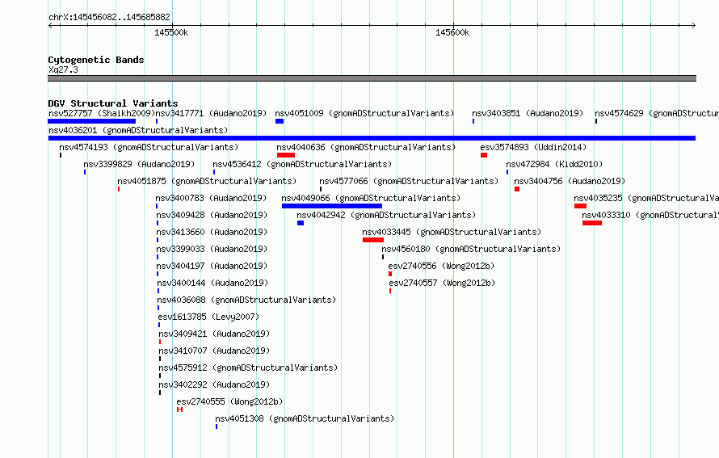Click the red block under esv3574893

484,155
